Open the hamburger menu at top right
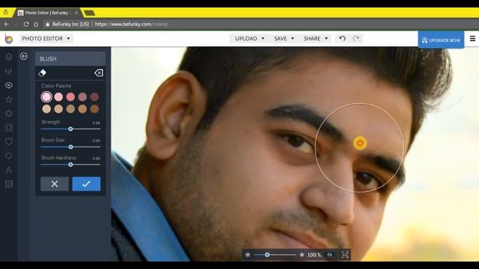The width and height of the screenshot is (479, 269). (x=472, y=39)
